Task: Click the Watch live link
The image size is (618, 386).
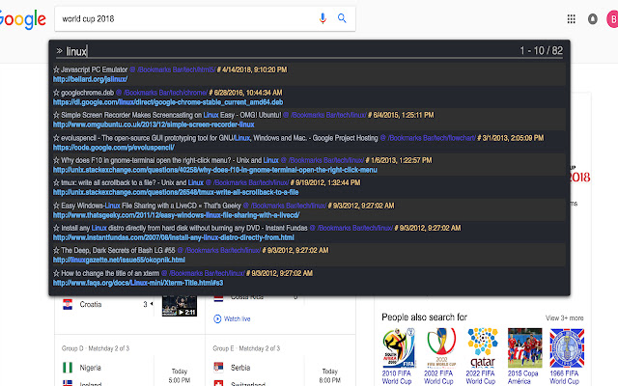Action: (x=237, y=318)
